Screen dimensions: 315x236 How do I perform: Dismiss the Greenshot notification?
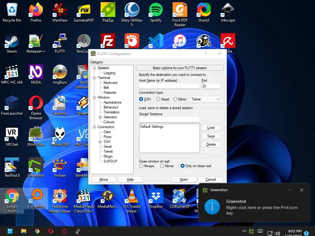302,190
